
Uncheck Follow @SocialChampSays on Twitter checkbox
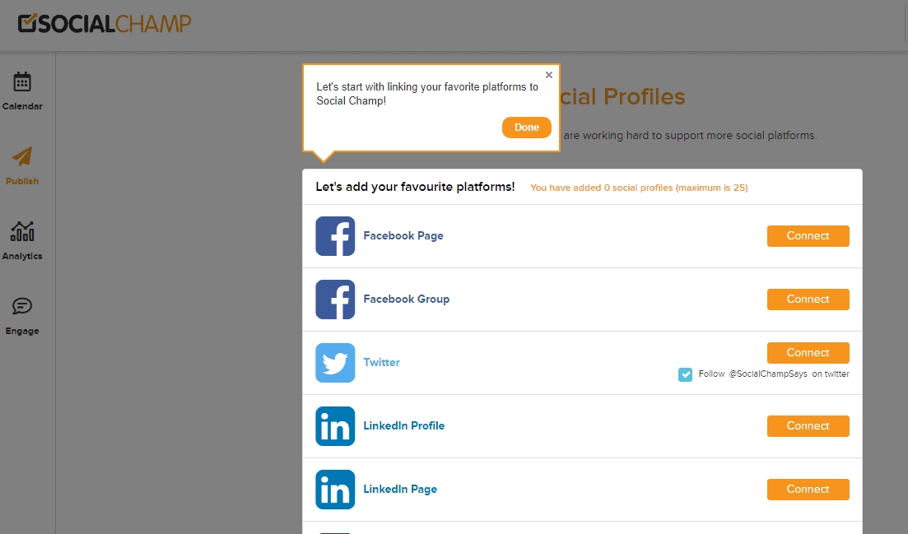(685, 374)
